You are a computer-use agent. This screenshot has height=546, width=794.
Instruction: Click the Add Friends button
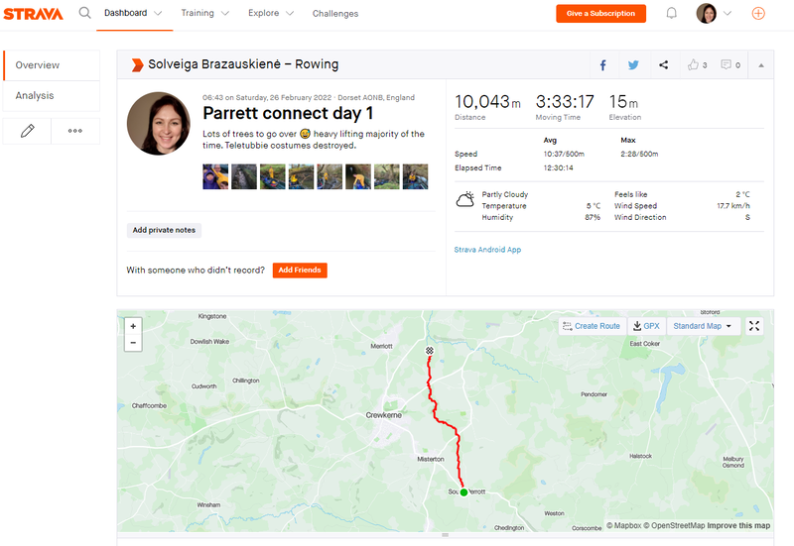300,270
